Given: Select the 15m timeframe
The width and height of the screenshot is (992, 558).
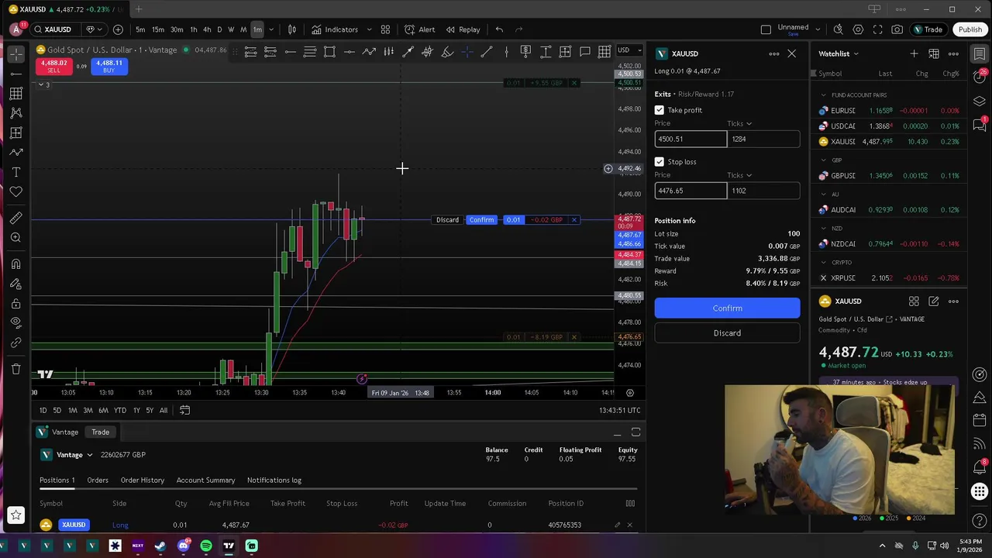Looking at the screenshot, I should point(158,29).
